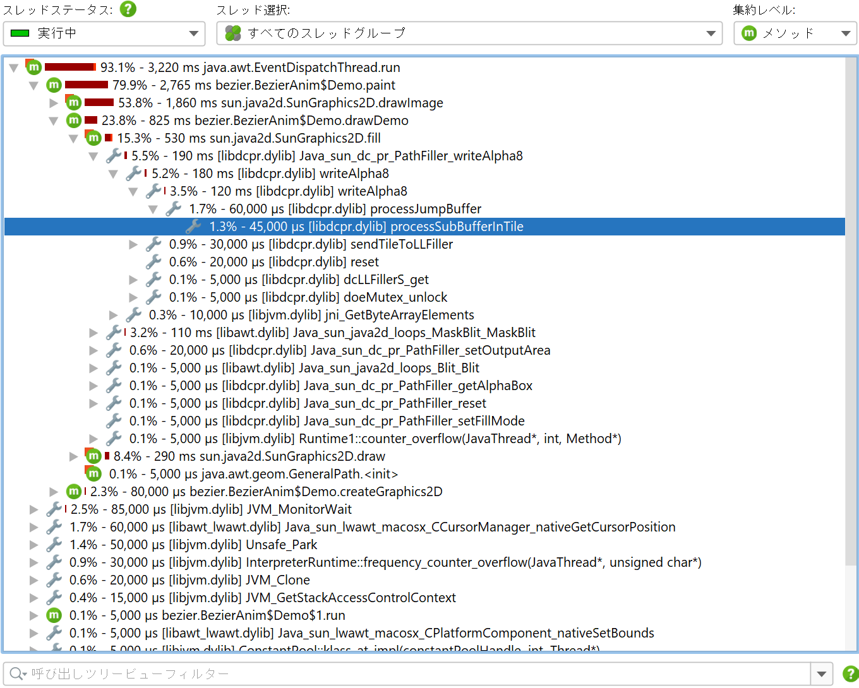Select row 'Java_sun_dc_pr_PathFiller_getAlphaBox'
The image size is (859, 688).
pyautogui.click(x=424, y=386)
